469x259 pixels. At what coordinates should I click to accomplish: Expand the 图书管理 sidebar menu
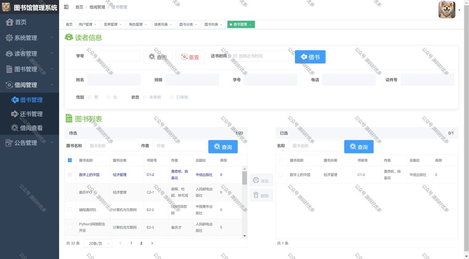29,69
